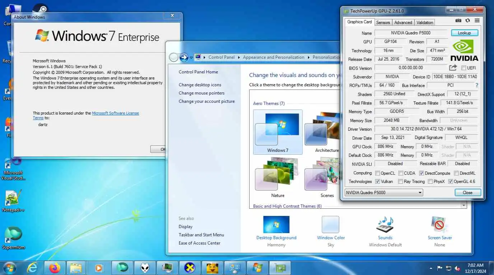Click Change mouse pointers link
This screenshot has height=275, width=494.
(201, 93)
